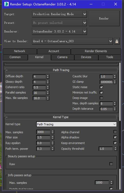Enable Deep image checkbox
Screen dimensions: 124x193
coord(101,98)
